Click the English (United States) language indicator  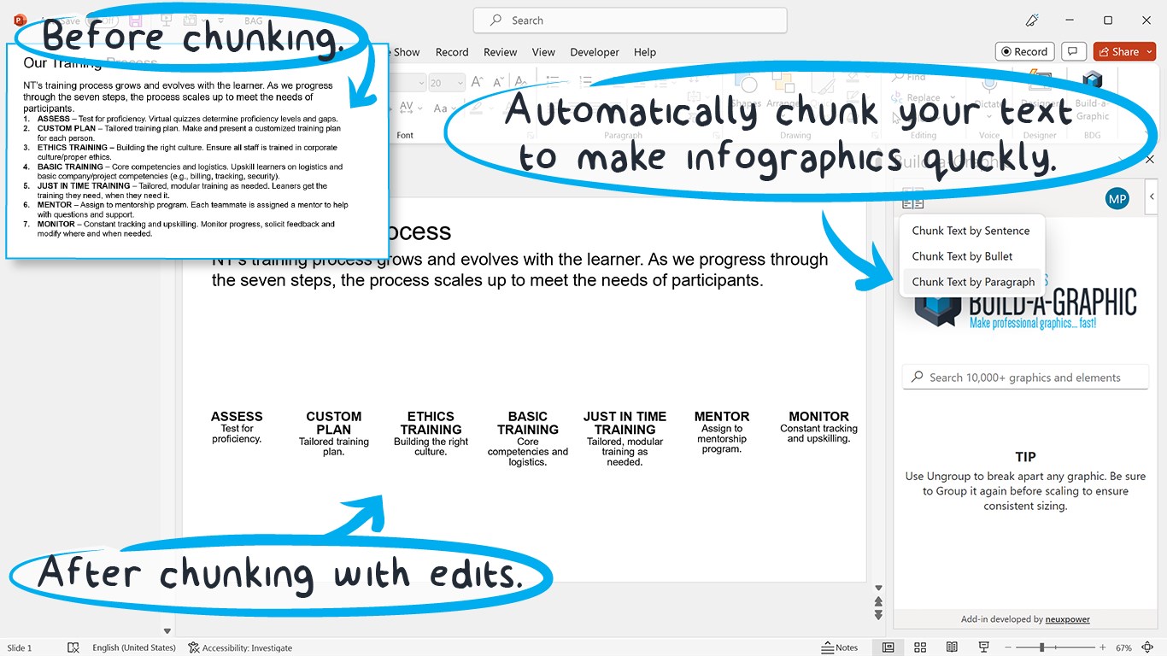[134, 647]
